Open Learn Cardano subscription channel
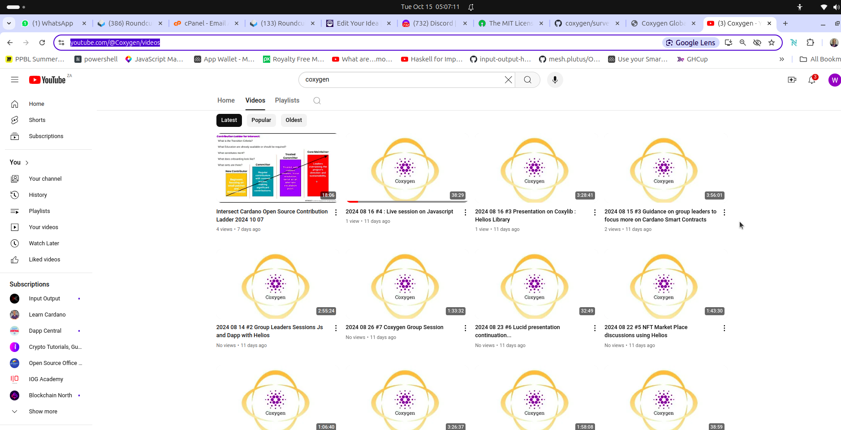 pos(47,315)
